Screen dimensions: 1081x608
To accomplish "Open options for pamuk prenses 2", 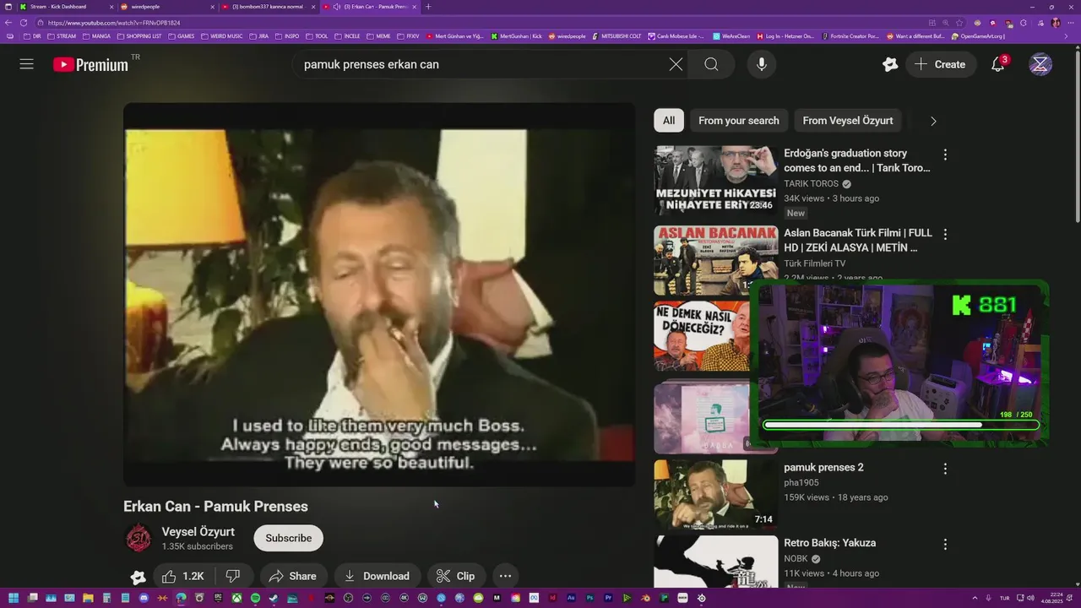I will coord(945,469).
